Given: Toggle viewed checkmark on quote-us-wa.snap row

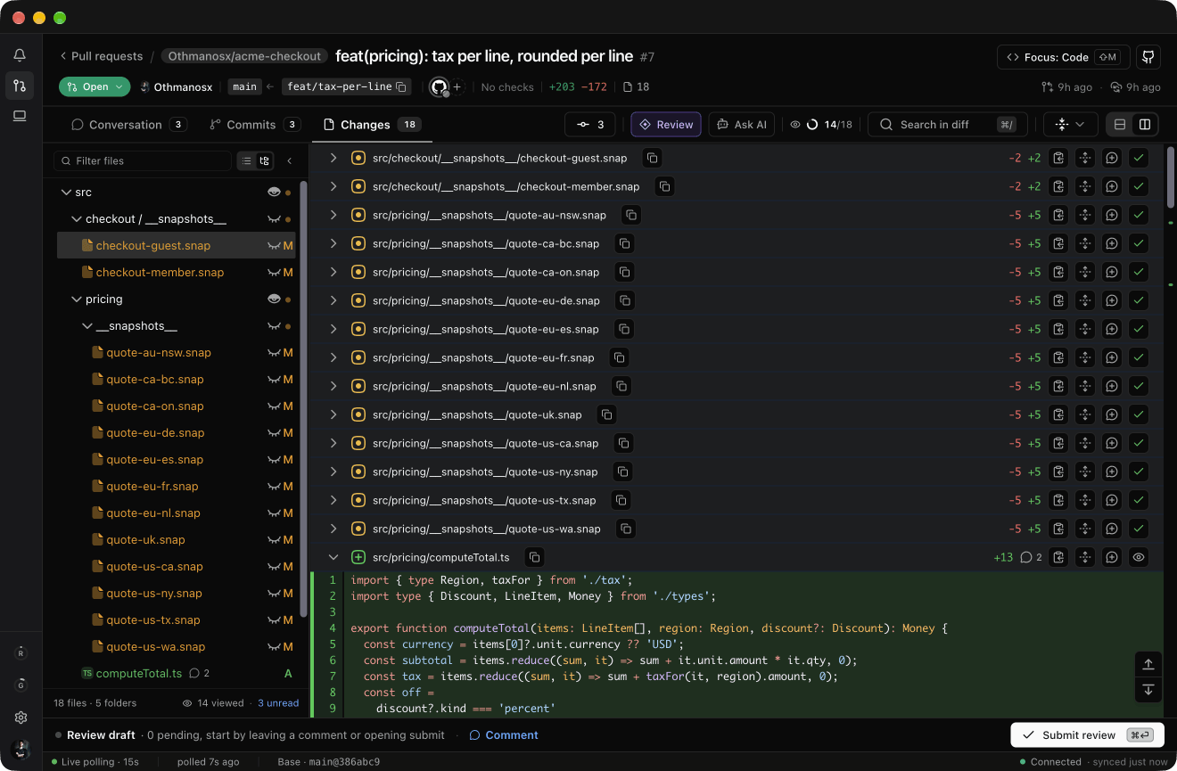Looking at the screenshot, I should click(x=1138, y=529).
